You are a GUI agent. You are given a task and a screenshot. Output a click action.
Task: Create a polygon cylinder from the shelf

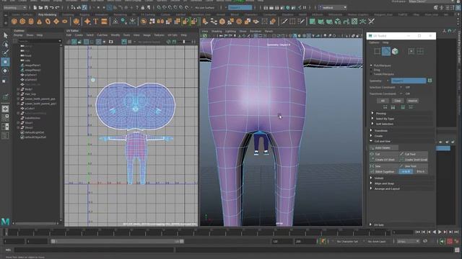click(x=31, y=22)
